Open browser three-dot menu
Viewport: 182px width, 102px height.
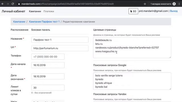(179, 4)
